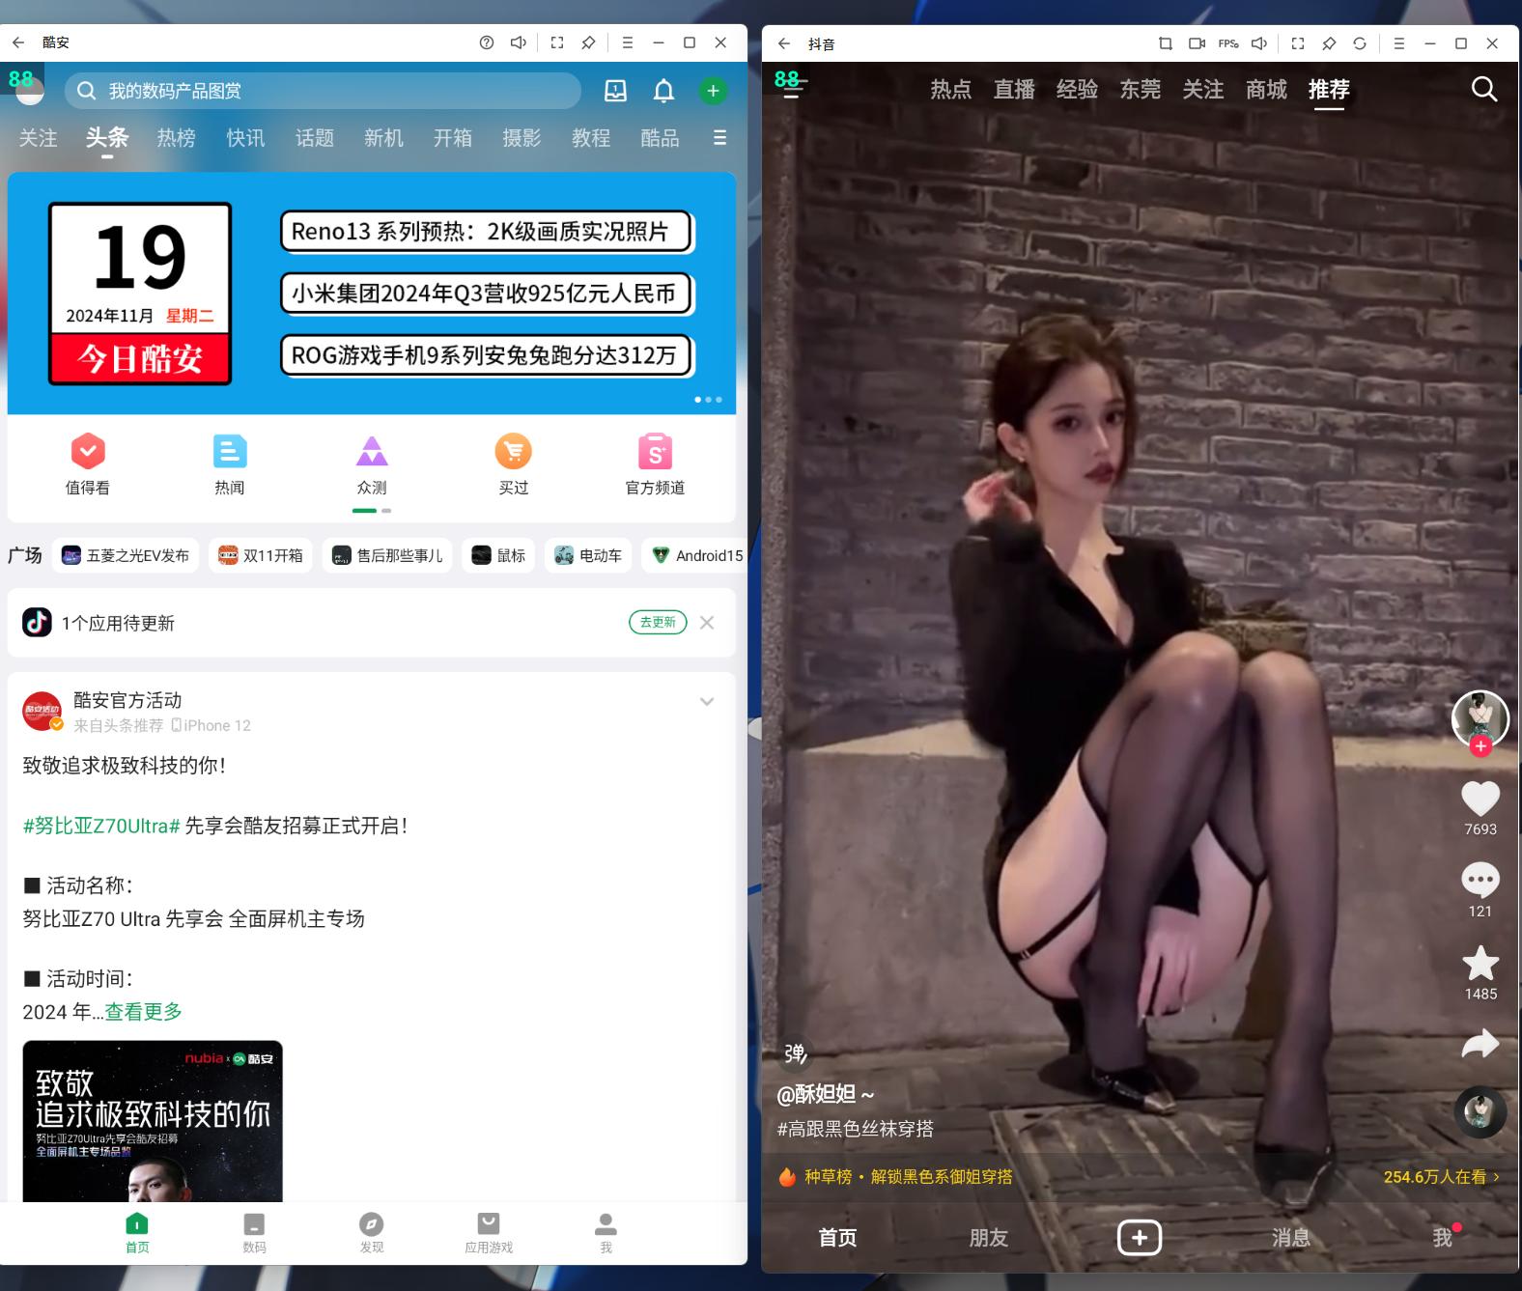The height and width of the screenshot is (1291, 1522).
Task: Click the 我的数码产品图赏 search field
Action: [x=323, y=91]
